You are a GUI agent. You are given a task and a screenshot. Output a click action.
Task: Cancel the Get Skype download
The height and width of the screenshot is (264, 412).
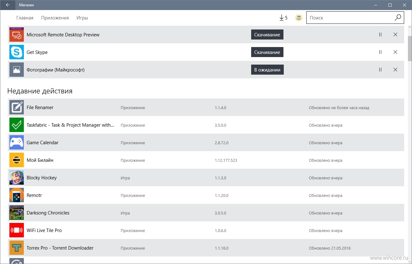(395, 52)
